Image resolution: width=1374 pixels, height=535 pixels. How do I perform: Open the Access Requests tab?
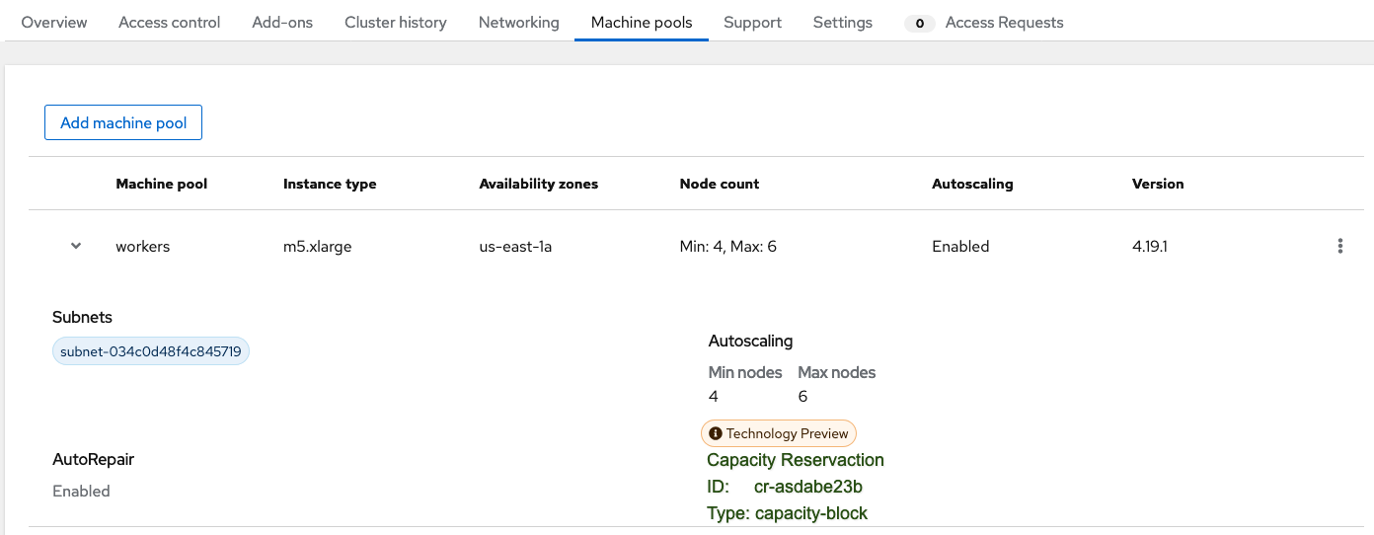click(1004, 22)
